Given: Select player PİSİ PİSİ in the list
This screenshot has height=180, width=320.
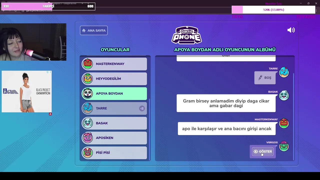Looking at the screenshot, I should 114,152.
